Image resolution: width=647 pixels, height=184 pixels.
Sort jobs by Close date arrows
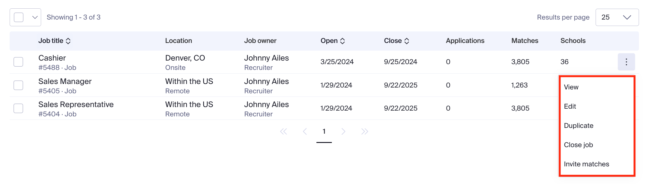tap(407, 41)
